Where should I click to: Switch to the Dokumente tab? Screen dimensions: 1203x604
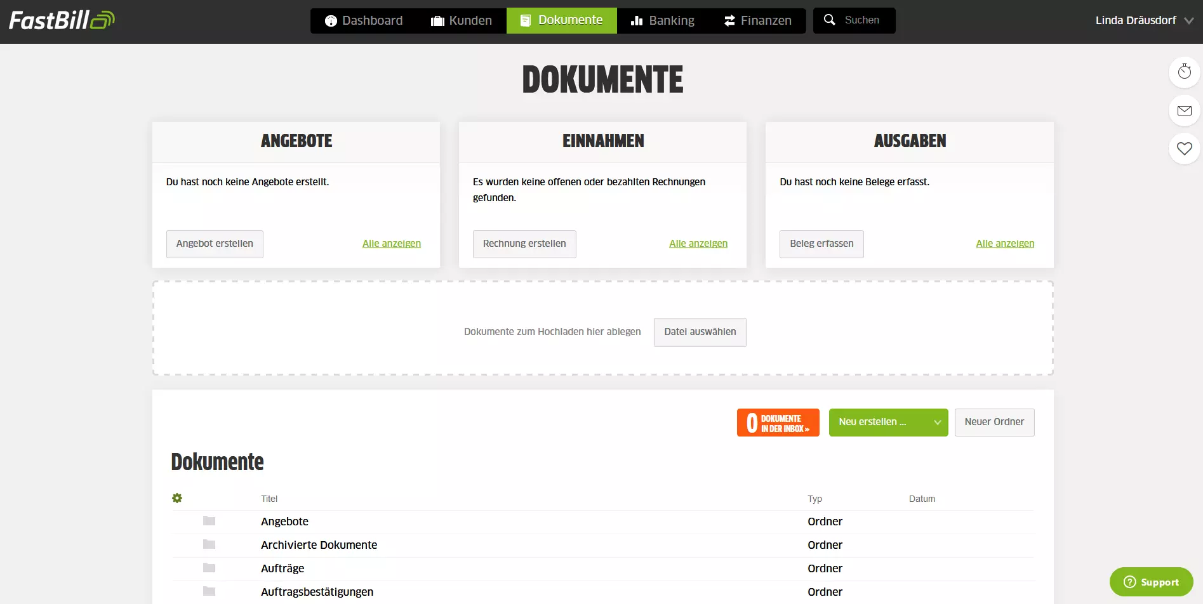click(561, 20)
